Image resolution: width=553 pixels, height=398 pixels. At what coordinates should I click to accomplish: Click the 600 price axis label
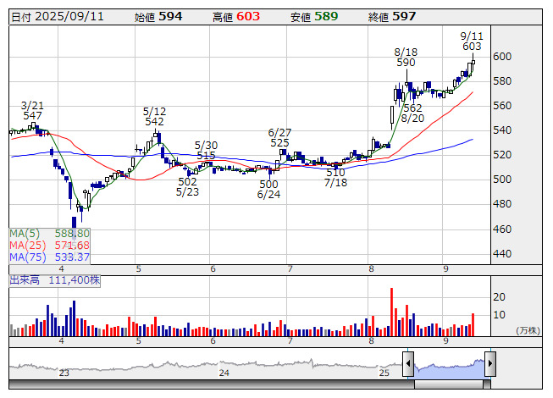(x=502, y=57)
